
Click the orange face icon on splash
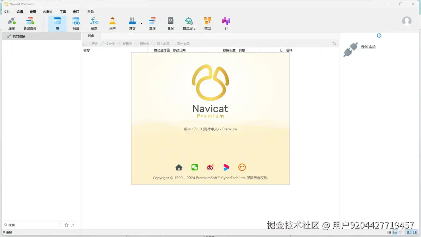click(242, 167)
